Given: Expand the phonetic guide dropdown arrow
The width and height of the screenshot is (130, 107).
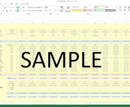Looking at the screenshot, I should (x=13, y=11).
